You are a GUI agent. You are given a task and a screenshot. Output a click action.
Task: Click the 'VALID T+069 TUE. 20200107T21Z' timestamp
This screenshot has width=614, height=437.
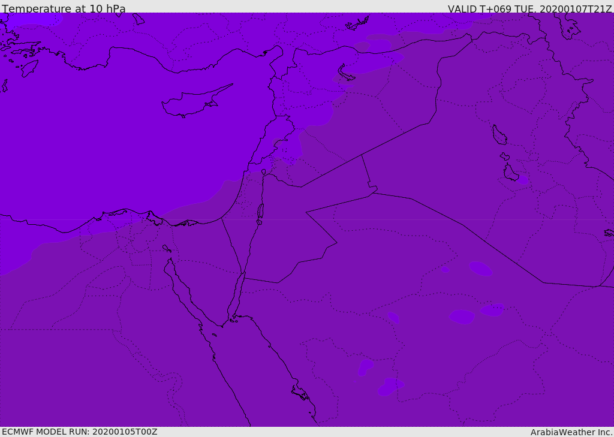click(530, 9)
